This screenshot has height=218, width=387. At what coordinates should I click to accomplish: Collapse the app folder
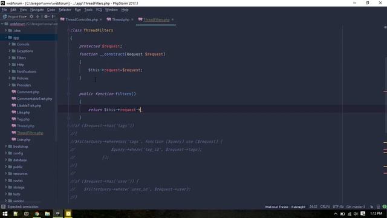pyautogui.click(x=5, y=38)
